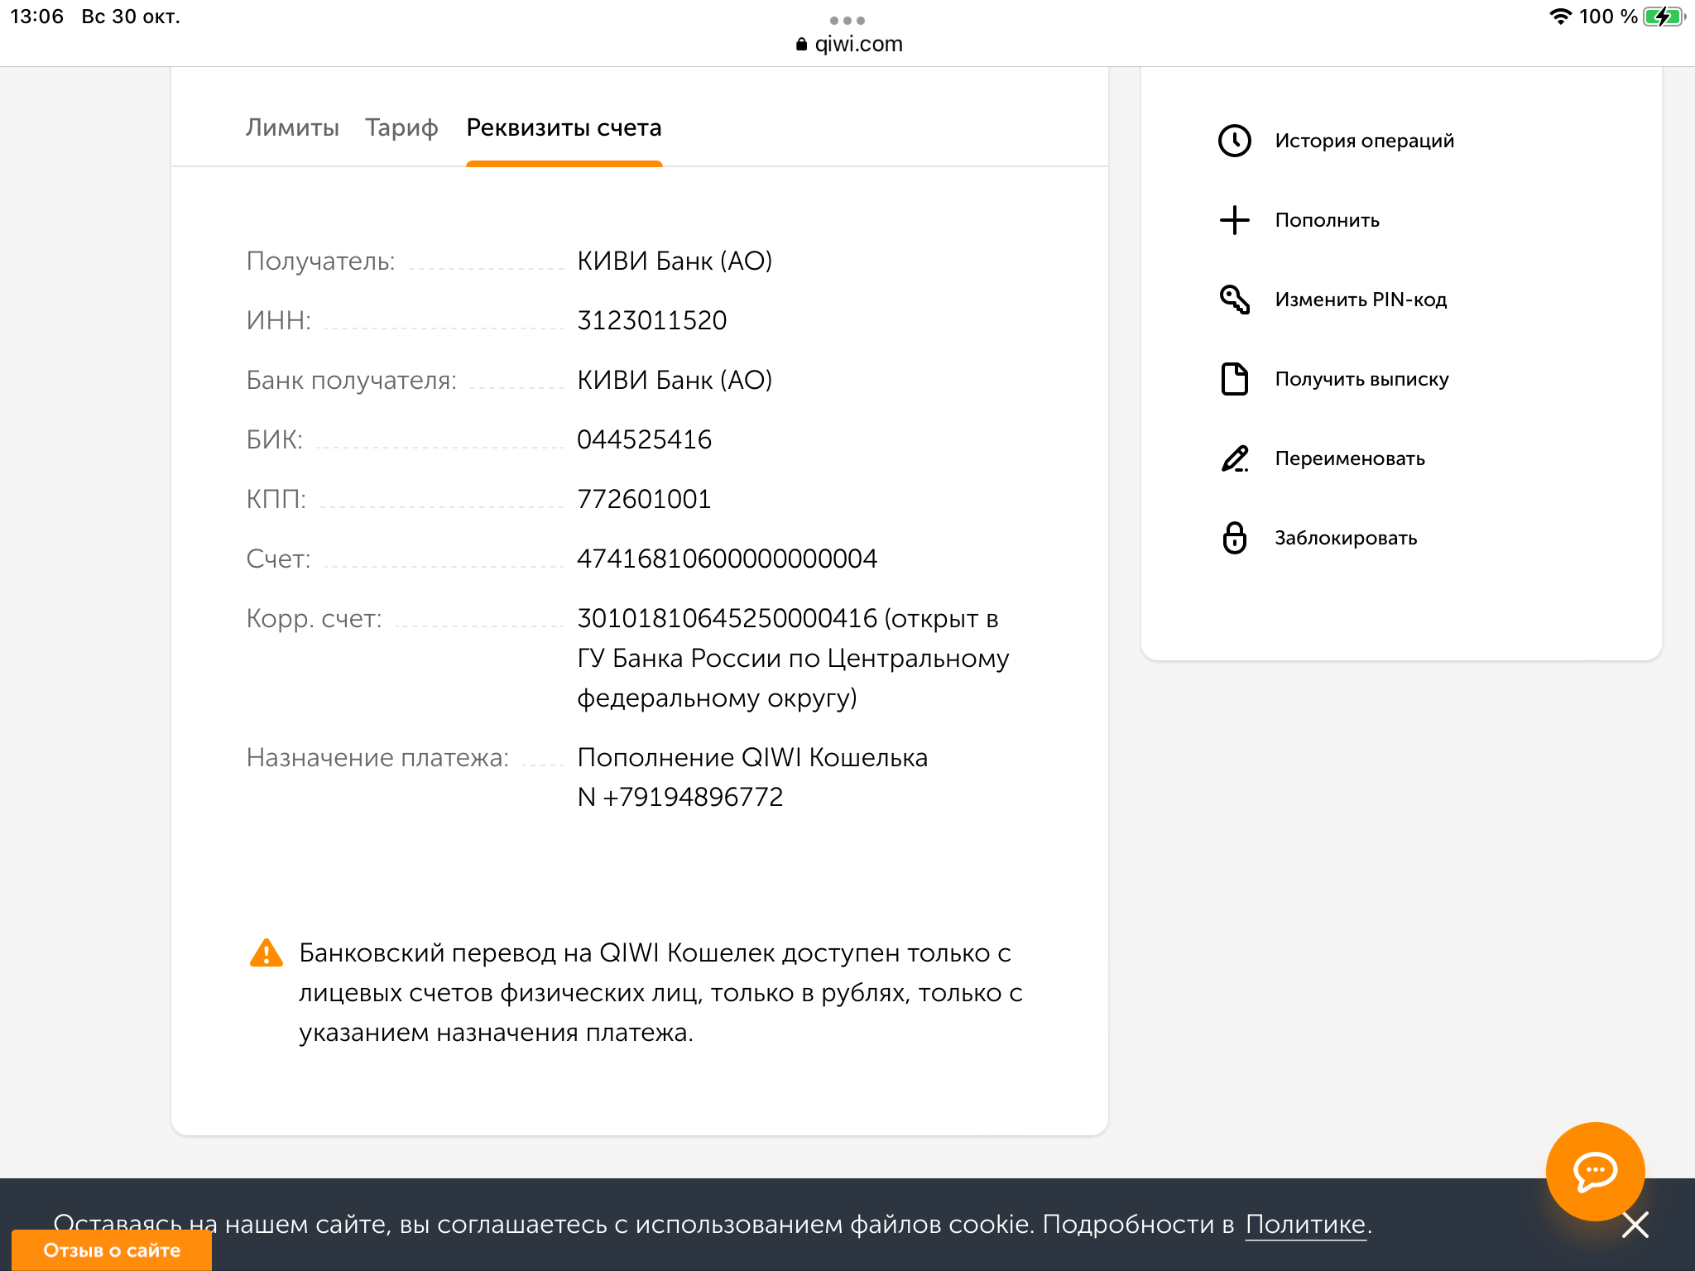Click the padlock icon for Заблокировать
Image resolution: width=1695 pixels, height=1271 pixels.
(x=1234, y=538)
